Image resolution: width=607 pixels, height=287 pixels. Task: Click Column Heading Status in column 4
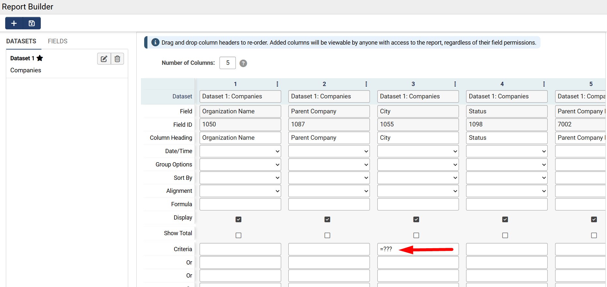pyautogui.click(x=507, y=138)
